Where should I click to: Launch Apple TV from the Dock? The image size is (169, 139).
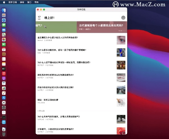coord(4,69)
